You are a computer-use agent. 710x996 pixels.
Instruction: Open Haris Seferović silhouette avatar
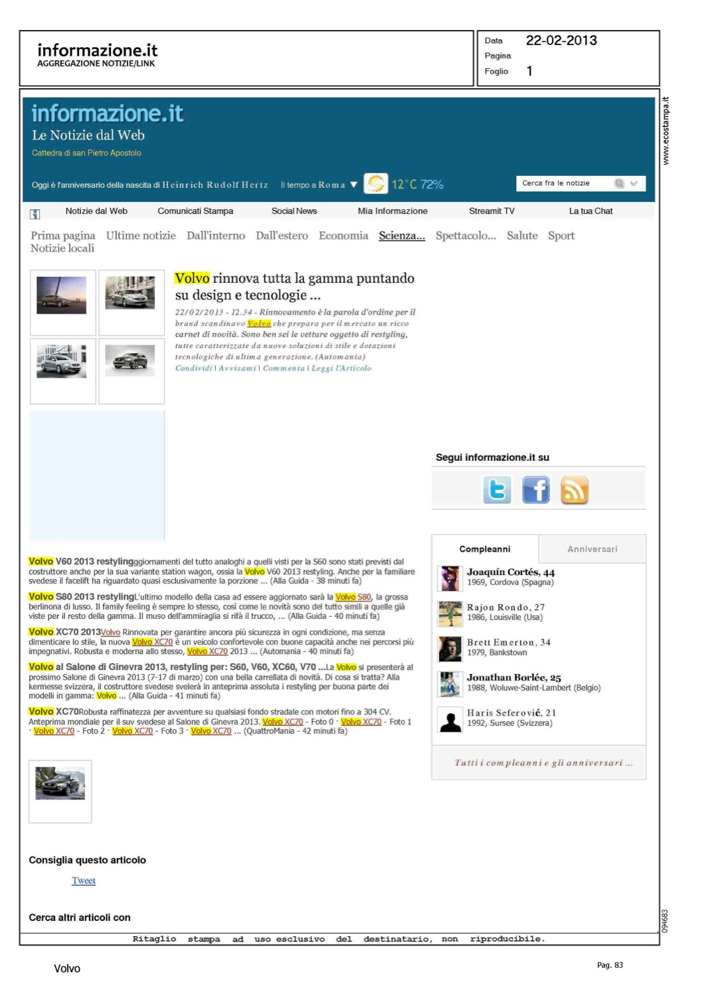pos(450,719)
